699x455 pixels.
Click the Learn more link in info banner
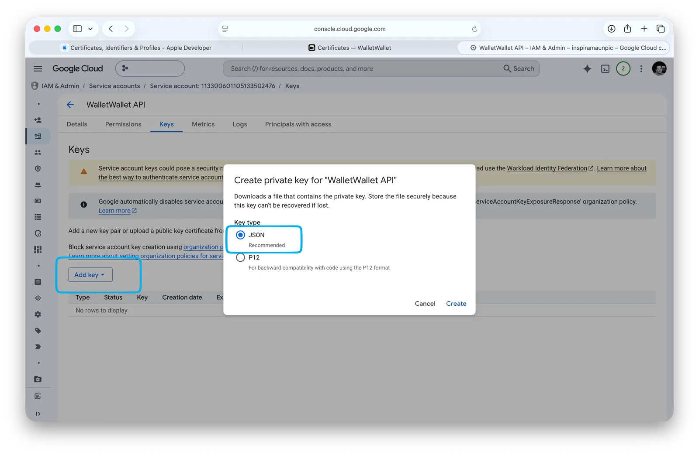(118, 211)
